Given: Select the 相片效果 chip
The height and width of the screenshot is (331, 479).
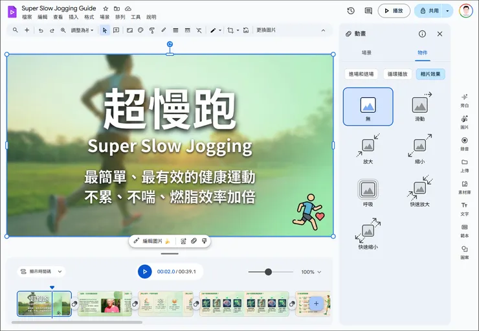Looking at the screenshot, I should click(430, 74).
